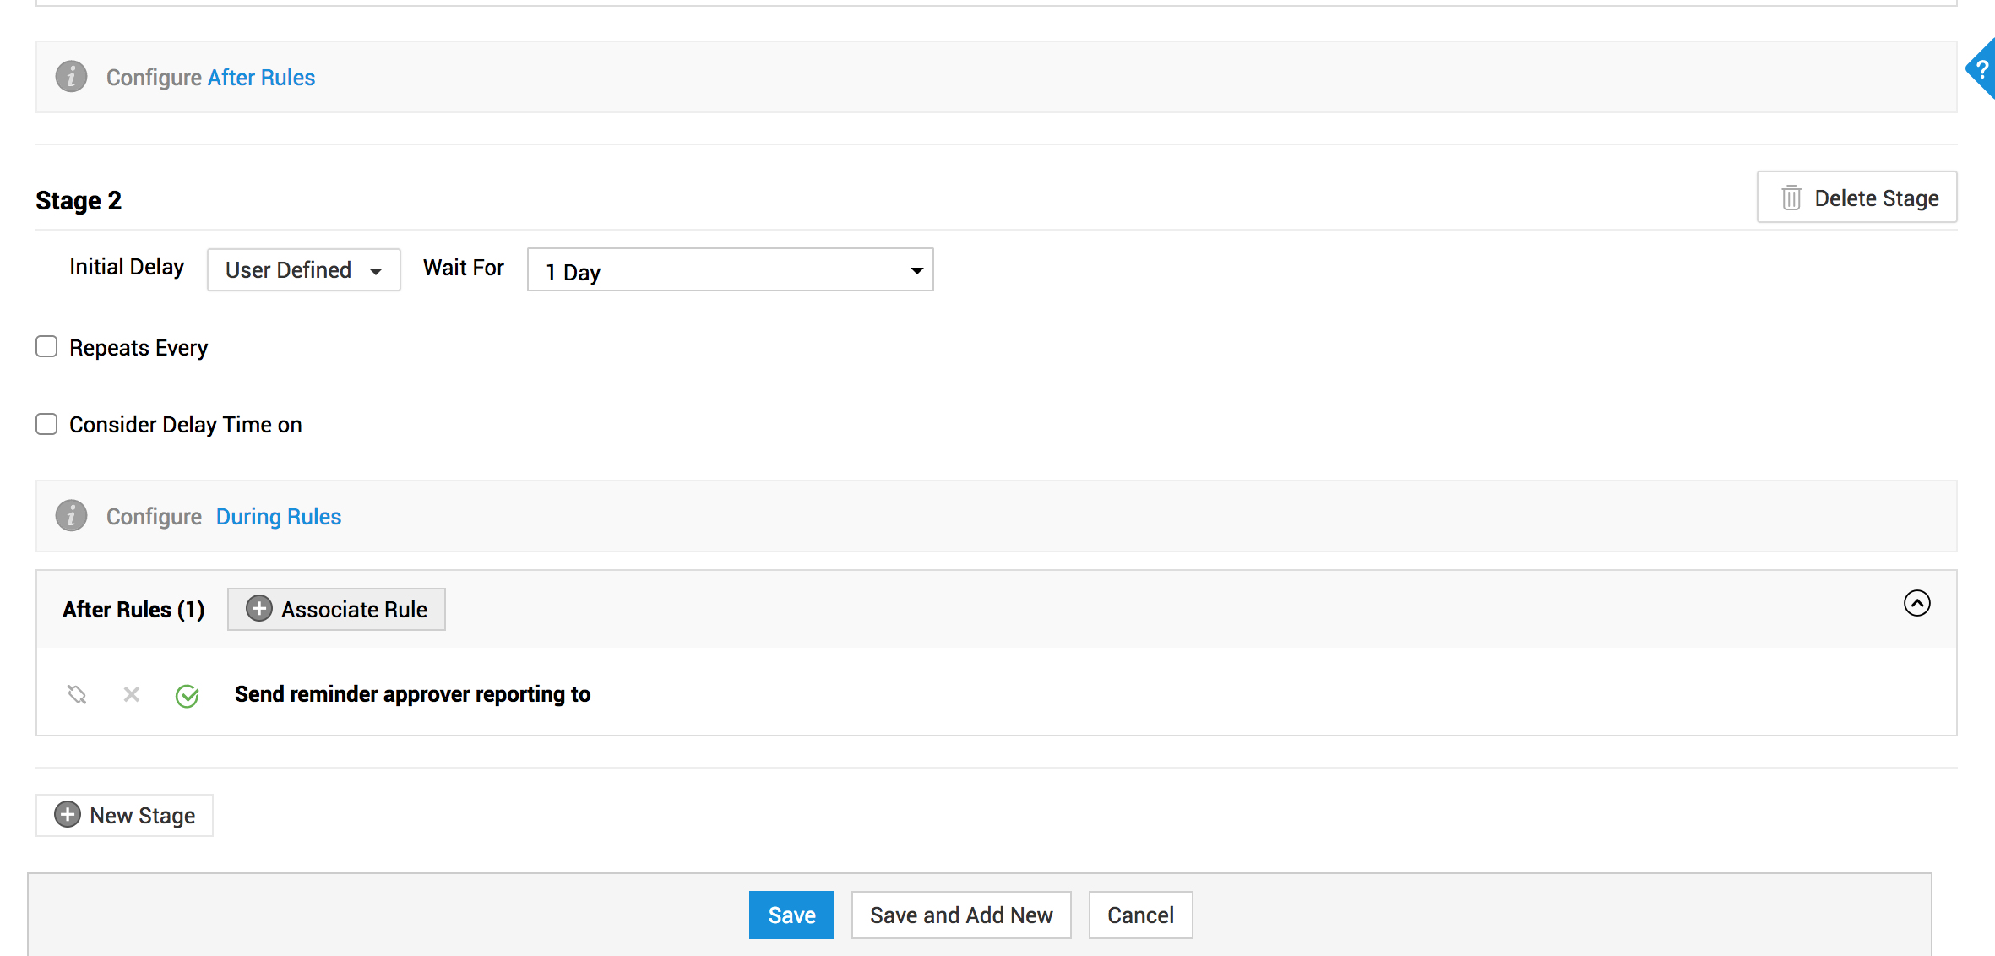The image size is (1995, 956).
Task: Open the After Rules link
Action: tap(261, 78)
